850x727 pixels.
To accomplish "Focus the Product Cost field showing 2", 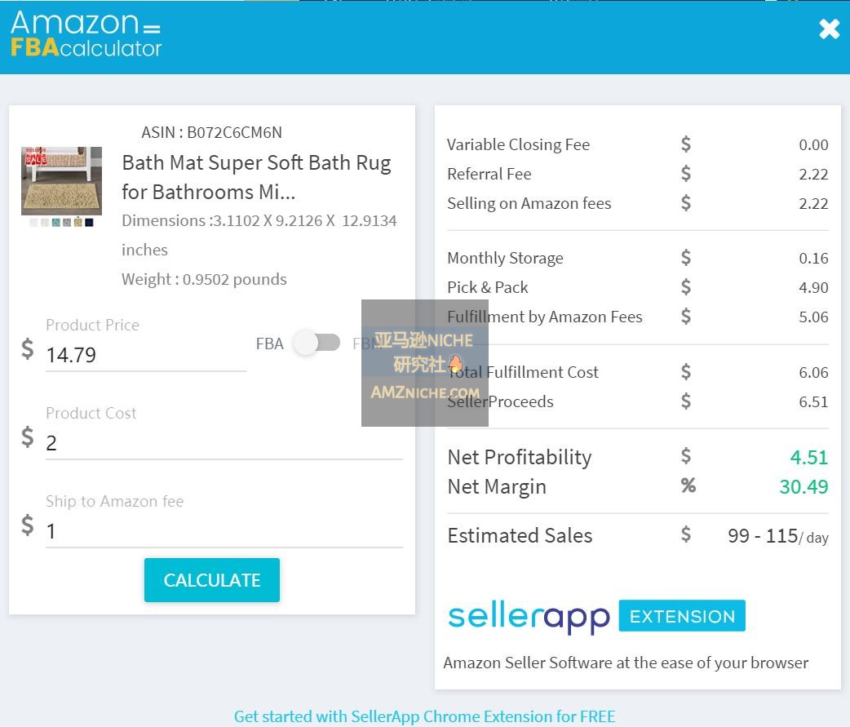I will (x=224, y=444).
